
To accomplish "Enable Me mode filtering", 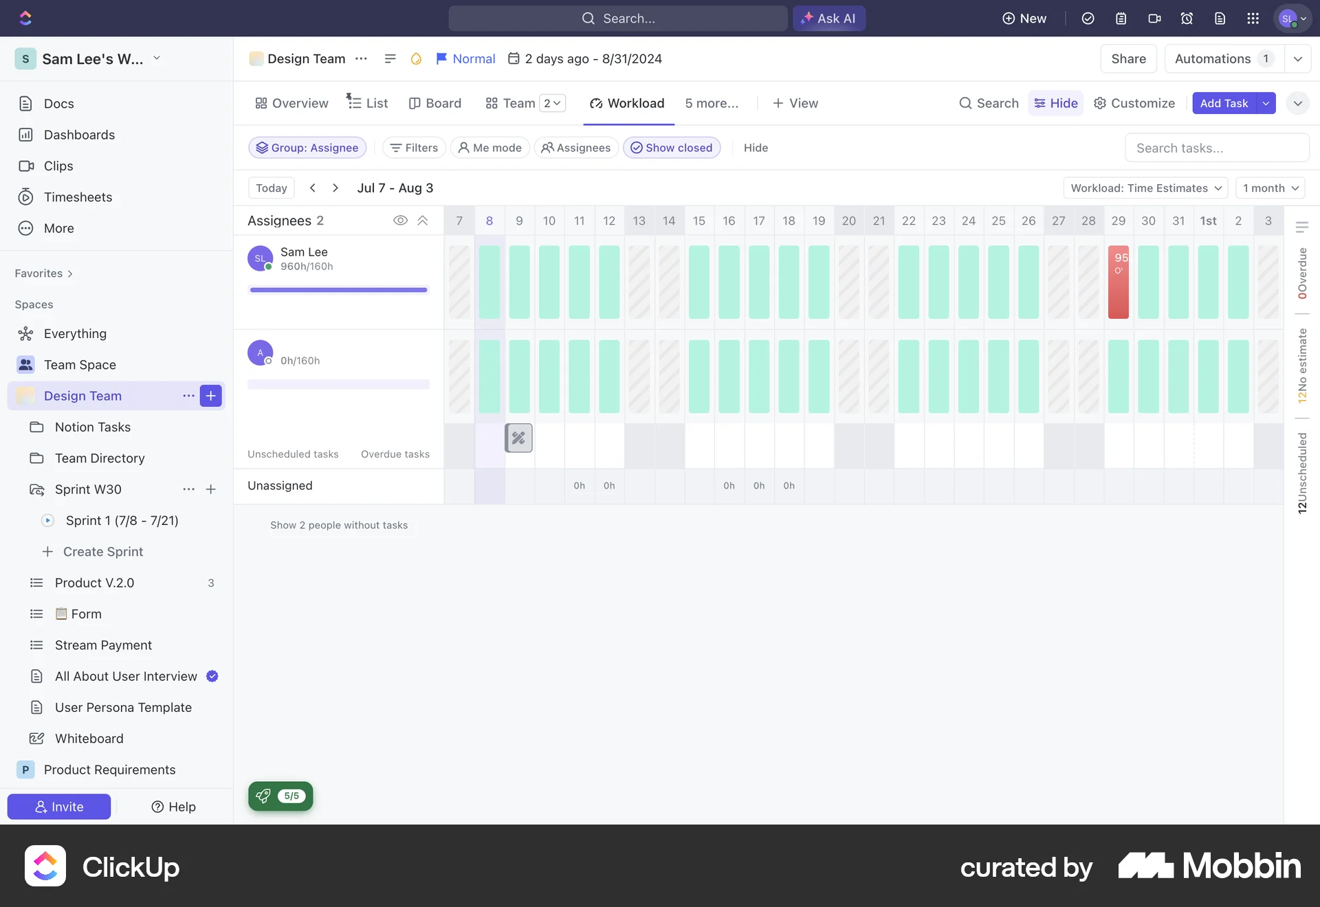I will tap(489, 148).
